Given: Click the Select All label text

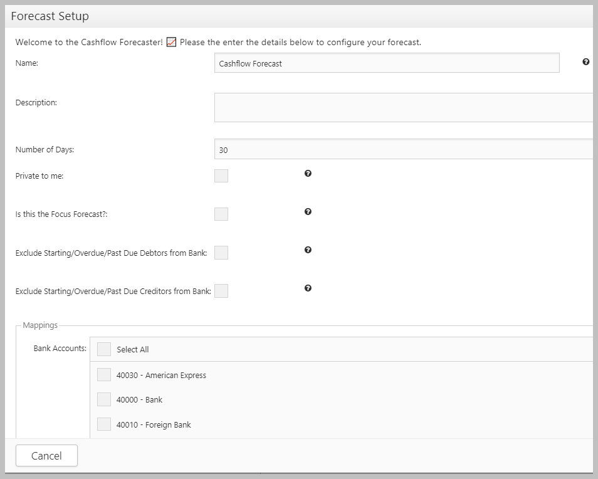Looking at the screenshot, I should coord(133,349).
